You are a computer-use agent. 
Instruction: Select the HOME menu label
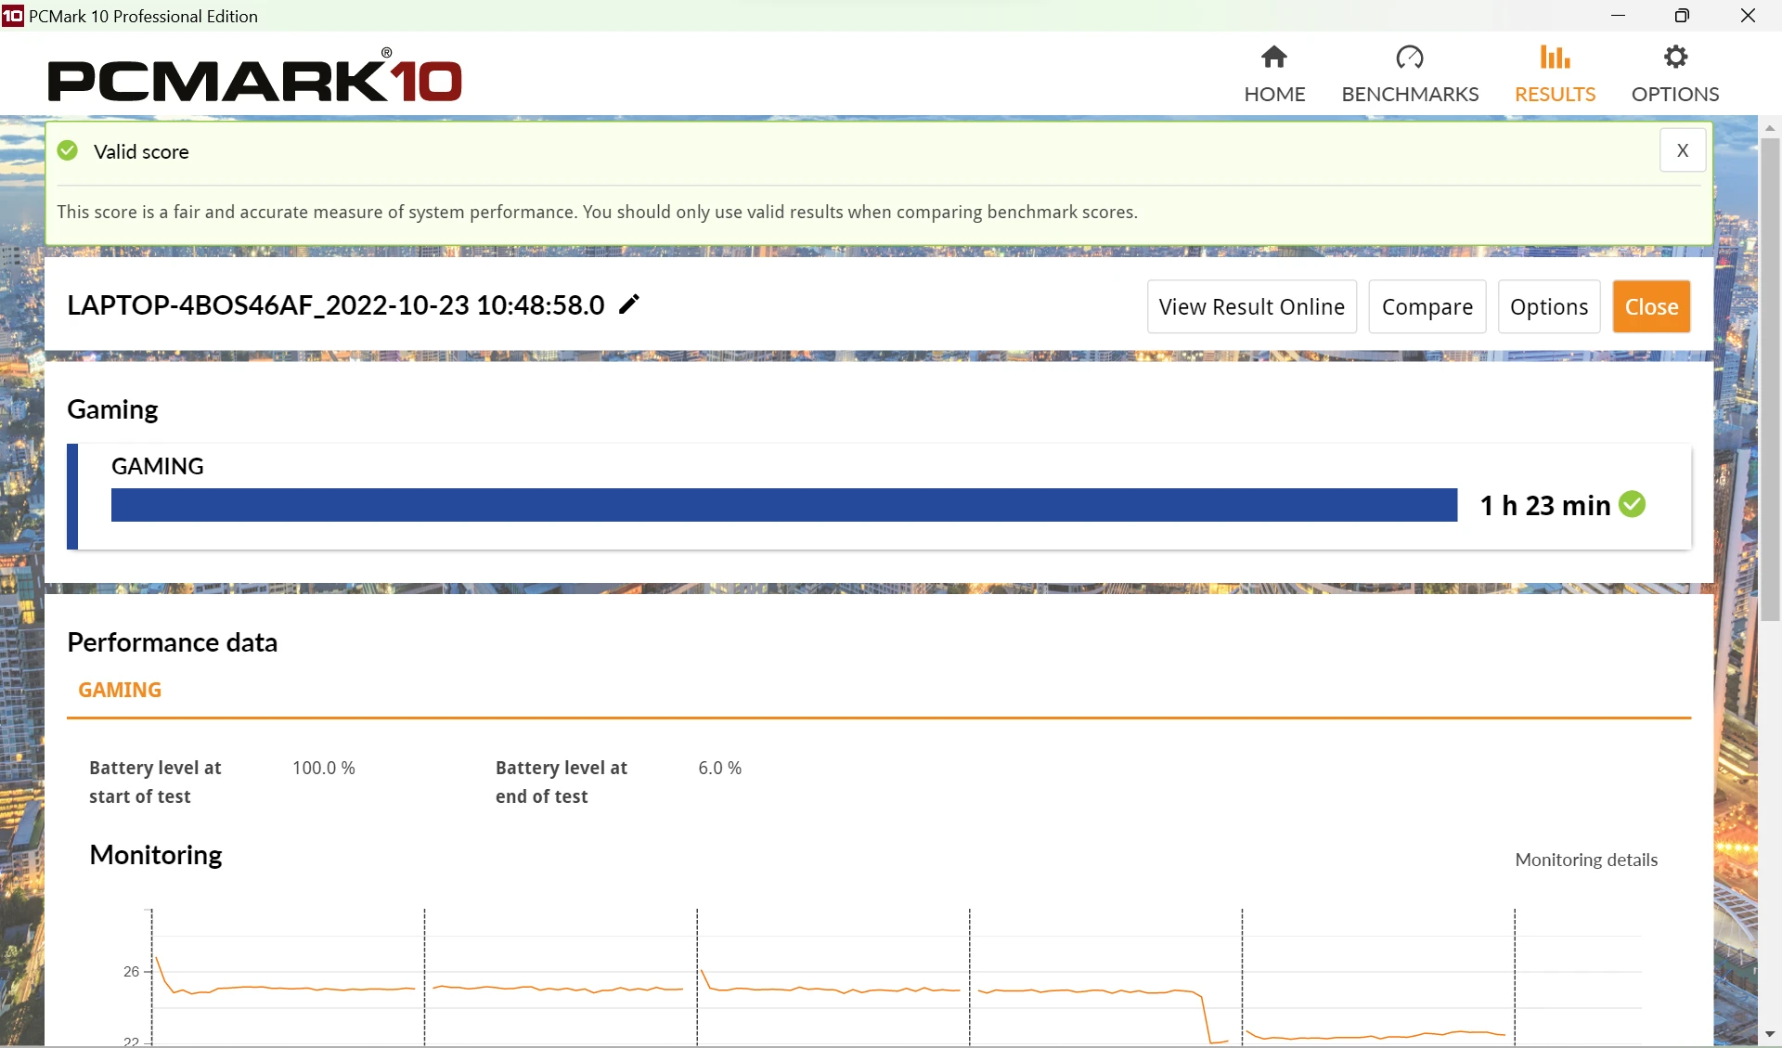1274,94
